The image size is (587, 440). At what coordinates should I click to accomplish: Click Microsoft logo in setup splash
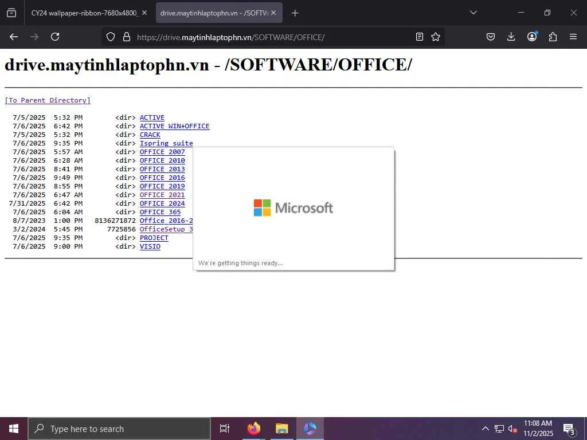(x=293, y=207)
